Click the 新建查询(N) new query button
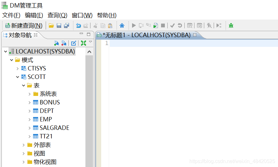Image resolution: width=278 pixels, height=167 pixels. click(x=24, y=26)
